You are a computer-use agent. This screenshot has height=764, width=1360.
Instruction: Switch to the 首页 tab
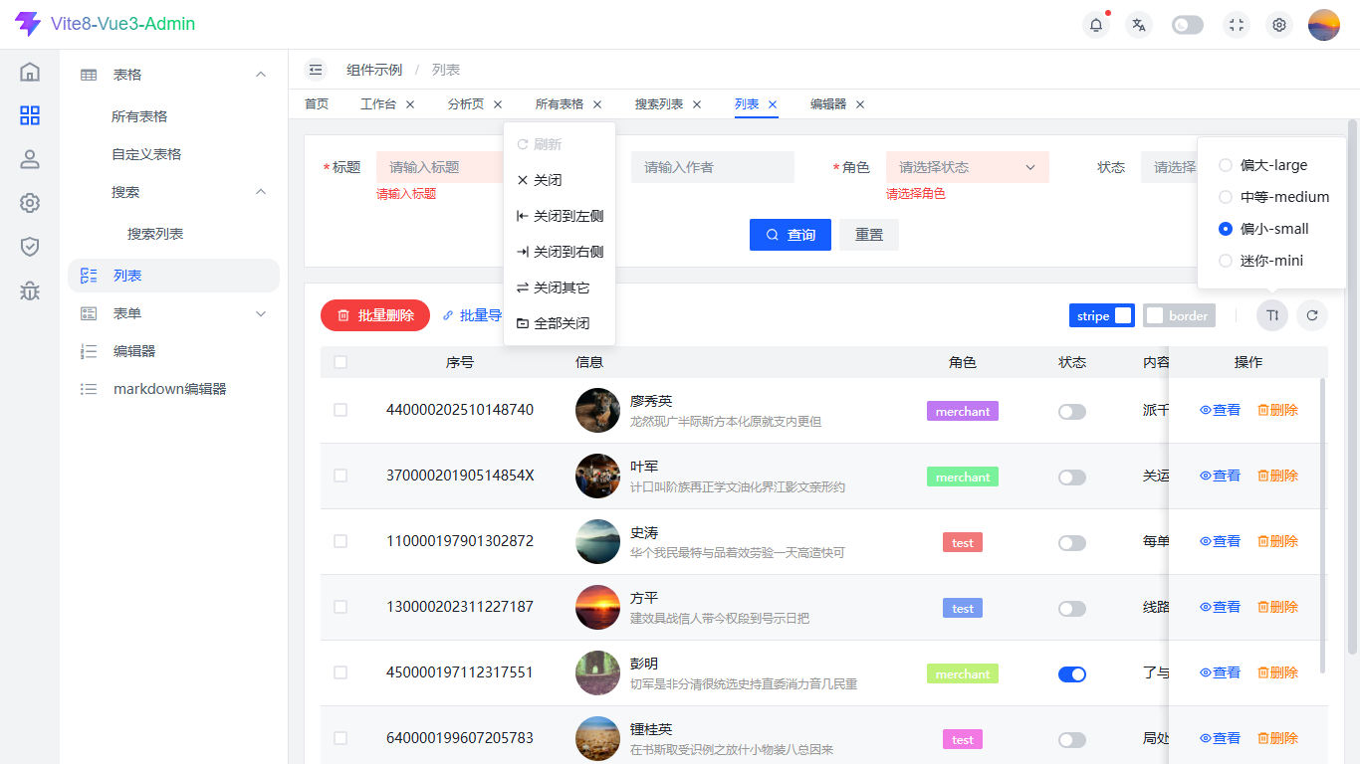point(317,104)
